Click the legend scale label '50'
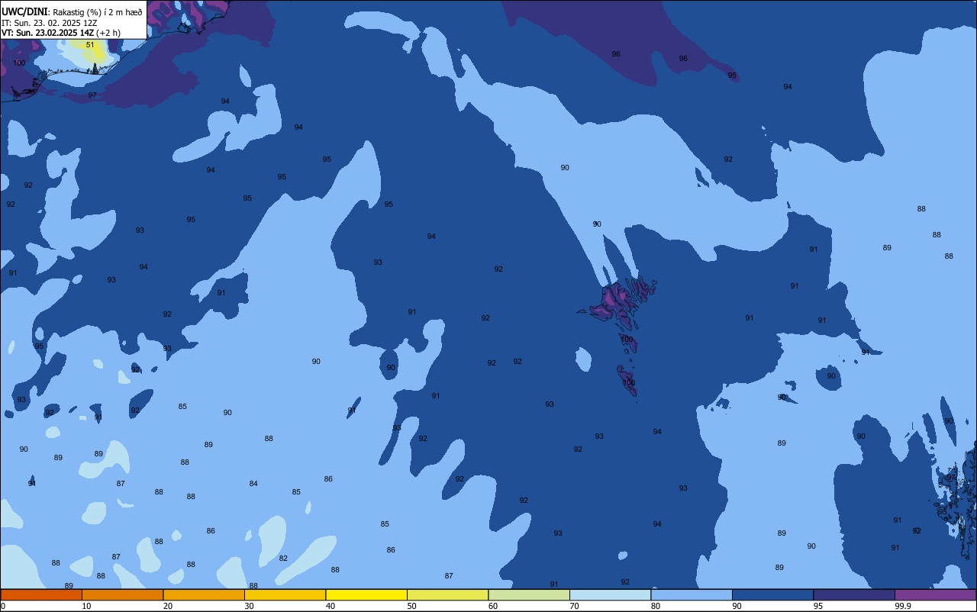977x612 pixels. (411, 606)
